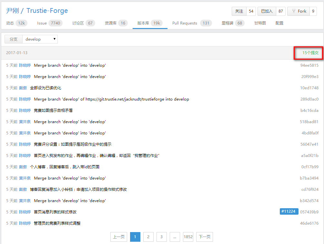Screen dimensions: 324x244
Task: Open commit hash b342d574
Action: click(309, 201)
